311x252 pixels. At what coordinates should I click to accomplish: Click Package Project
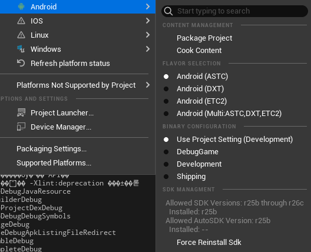[x=204, y=38]
